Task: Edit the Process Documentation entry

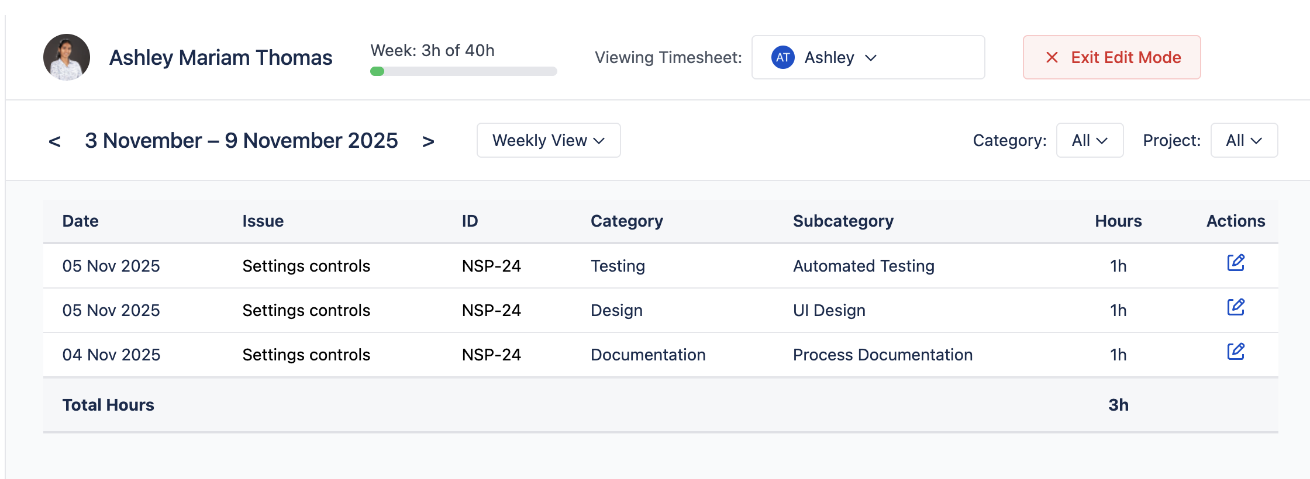Action: (1235, 352)
